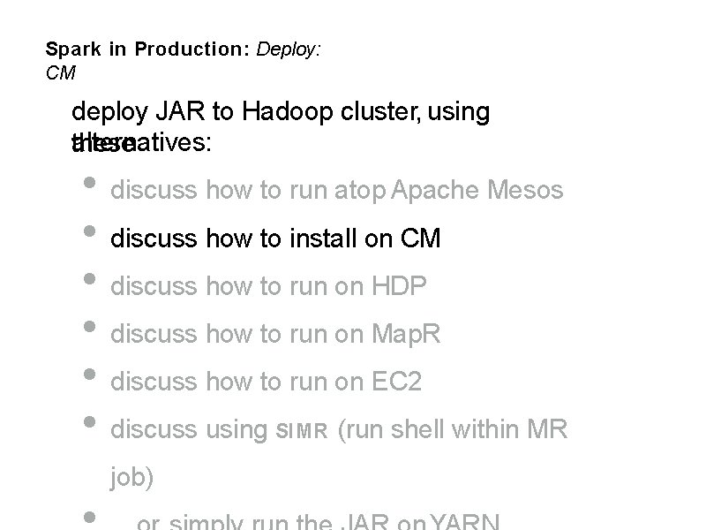Click the slide title 'Spark in Production:'
This screenshot has width=706, height=530.
click(147, 49)
